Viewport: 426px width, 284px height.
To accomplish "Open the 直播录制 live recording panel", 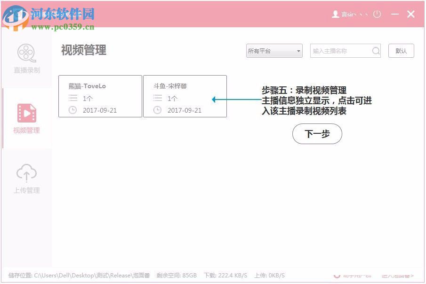I will pos(27,59).
